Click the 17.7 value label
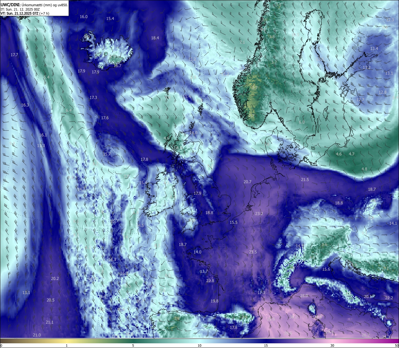 point(14,55)
